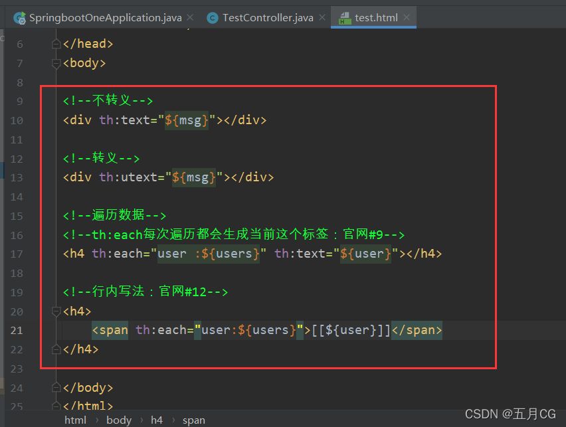Click the <!--遍历数据--> comment
The height and width of the screenshot is (427, 566).
[114, 215]
